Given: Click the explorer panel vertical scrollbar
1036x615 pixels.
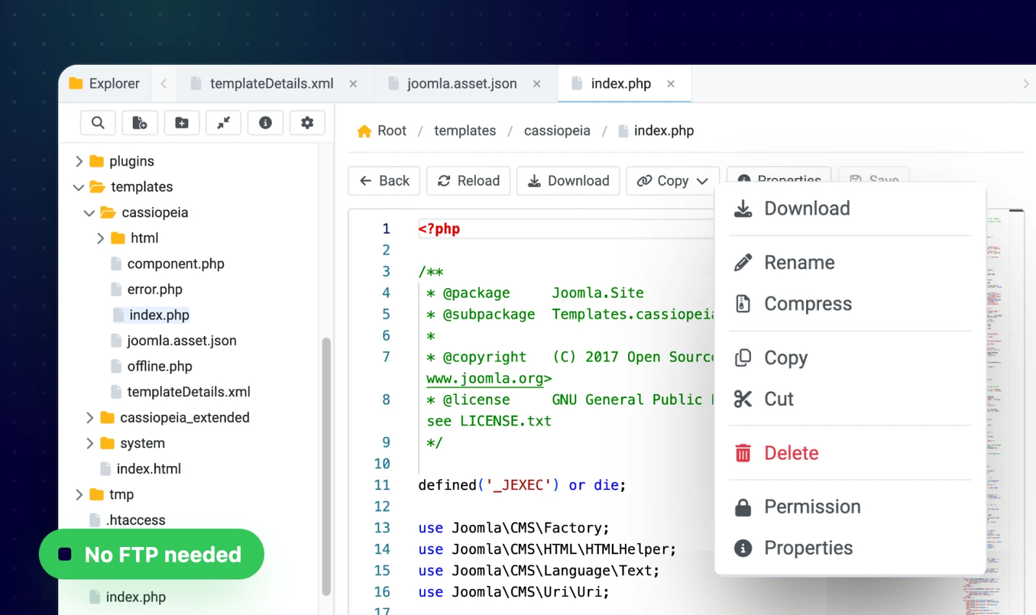Looking at the screenshot, I should click(x=326, y=466).
